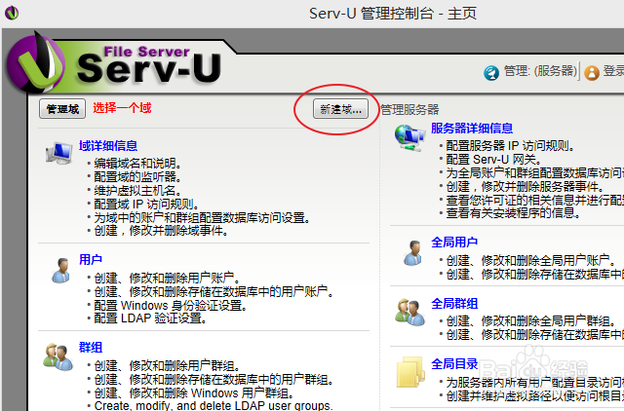Screen dimensions: 624x411
Task: Select the 管理: (服务器) label
Action: coord(540,71)
